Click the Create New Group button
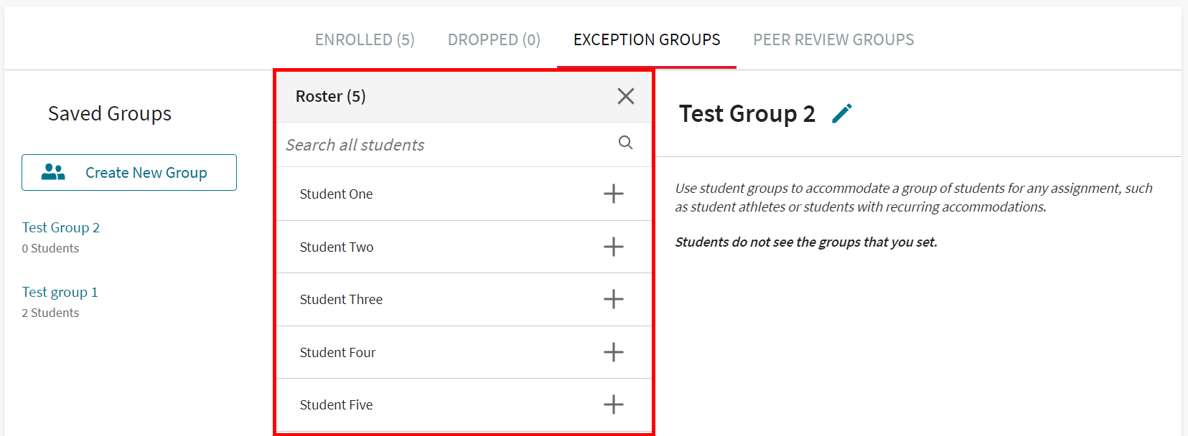Screen dimensions: 1188x436 129,172
